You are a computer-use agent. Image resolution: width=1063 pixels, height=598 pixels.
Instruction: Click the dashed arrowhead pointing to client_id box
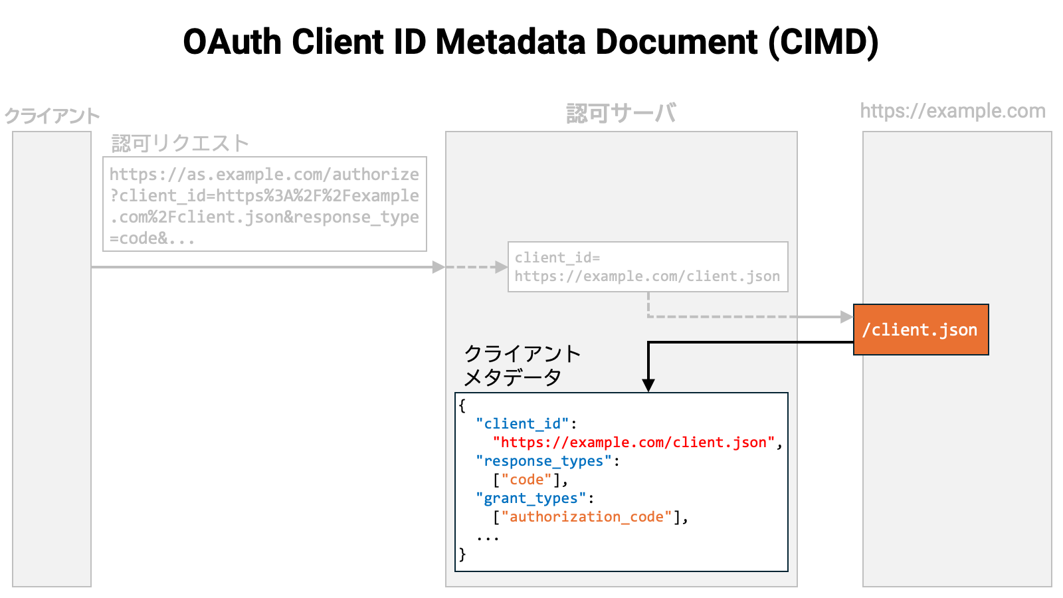[502, 267]
